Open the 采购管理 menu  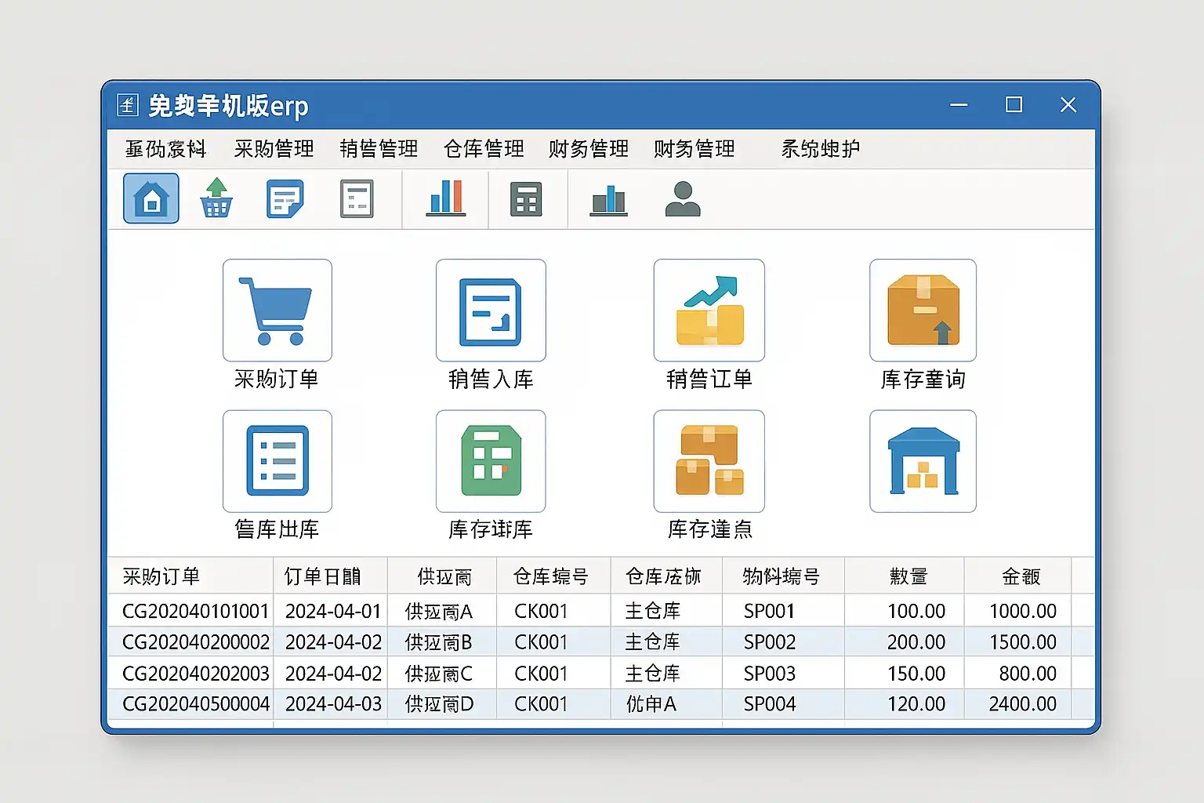(x=274, y=149)
